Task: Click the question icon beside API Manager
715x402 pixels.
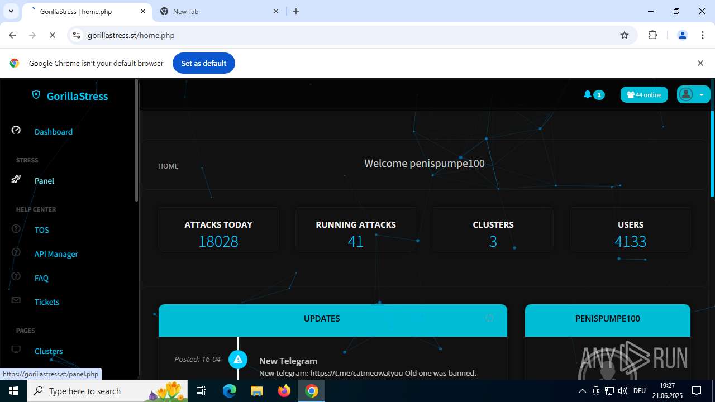Action: tap(16, 252)
